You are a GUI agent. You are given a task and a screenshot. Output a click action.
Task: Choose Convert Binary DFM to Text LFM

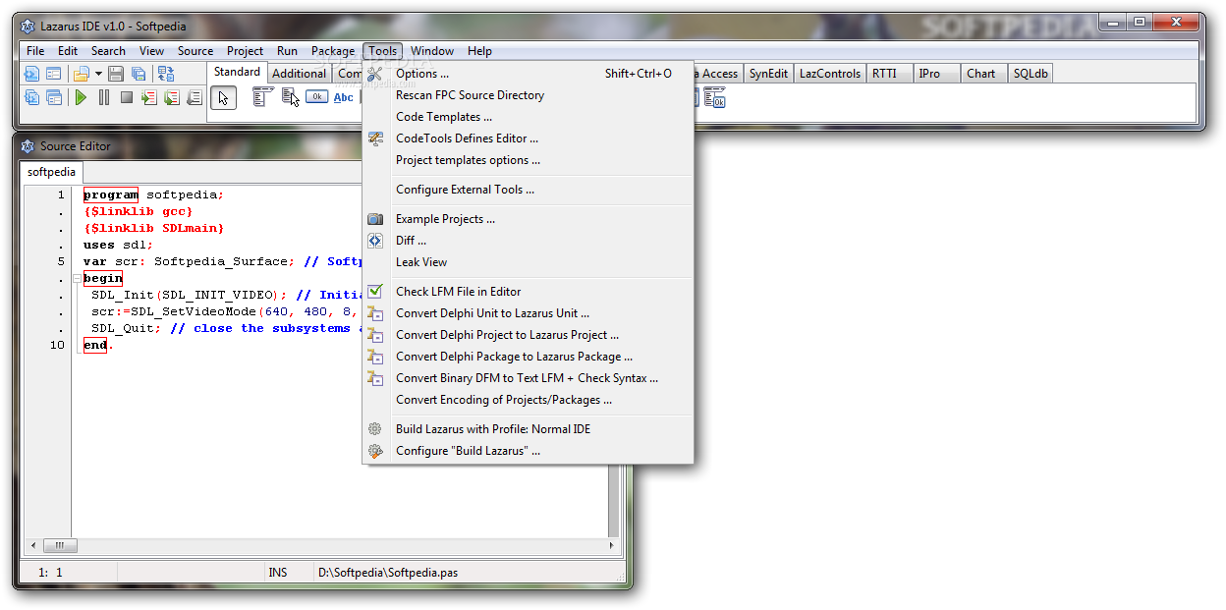point(529,378)
